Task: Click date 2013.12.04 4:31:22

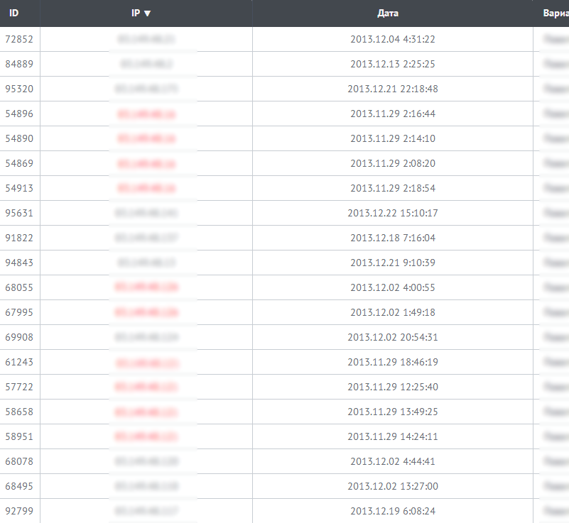Action: pos(393,39)
